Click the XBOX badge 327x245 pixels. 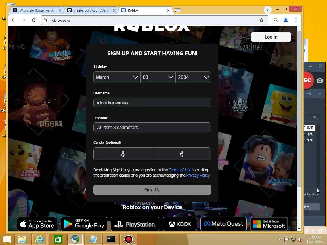click(180, 224)
